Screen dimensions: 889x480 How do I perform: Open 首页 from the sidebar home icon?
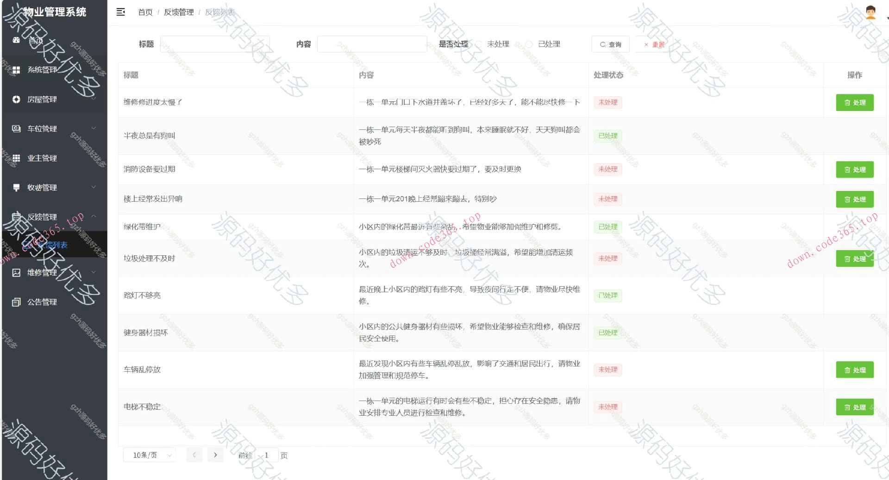point(17,40)
